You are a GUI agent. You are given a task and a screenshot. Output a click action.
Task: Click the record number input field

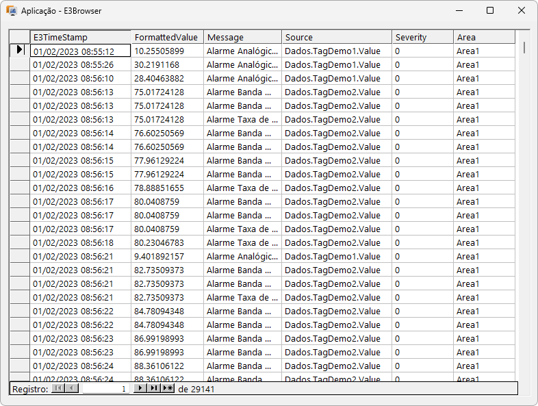click(x=105, y=389)
